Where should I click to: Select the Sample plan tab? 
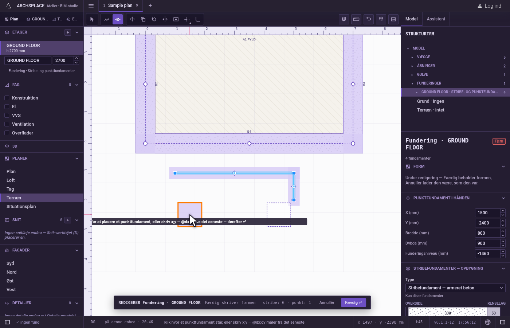(x=120, y=5)
